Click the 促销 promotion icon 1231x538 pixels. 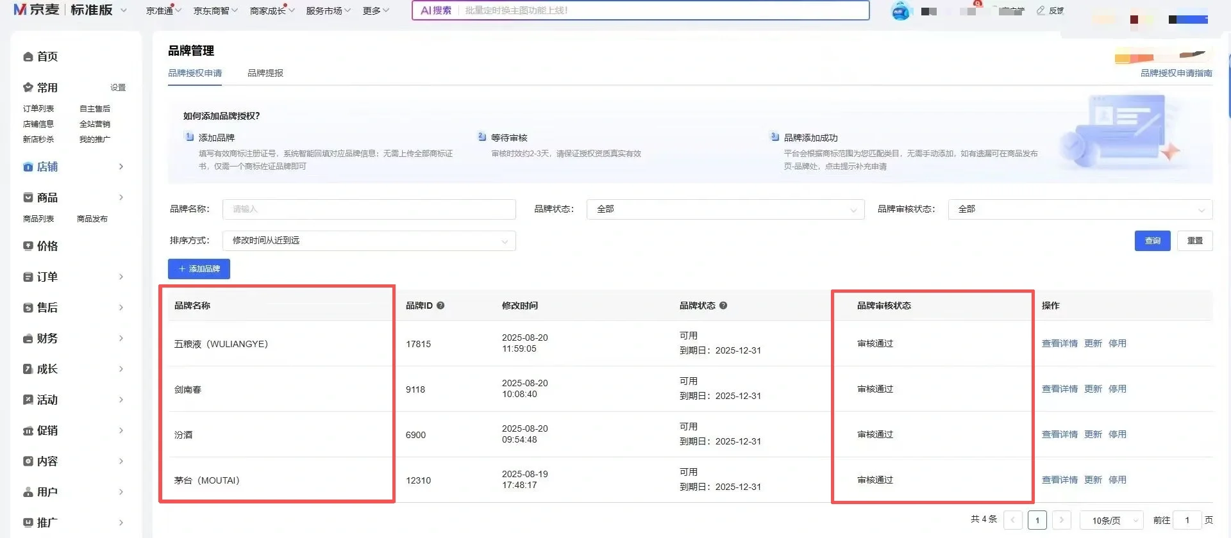(x=28, y=431)
